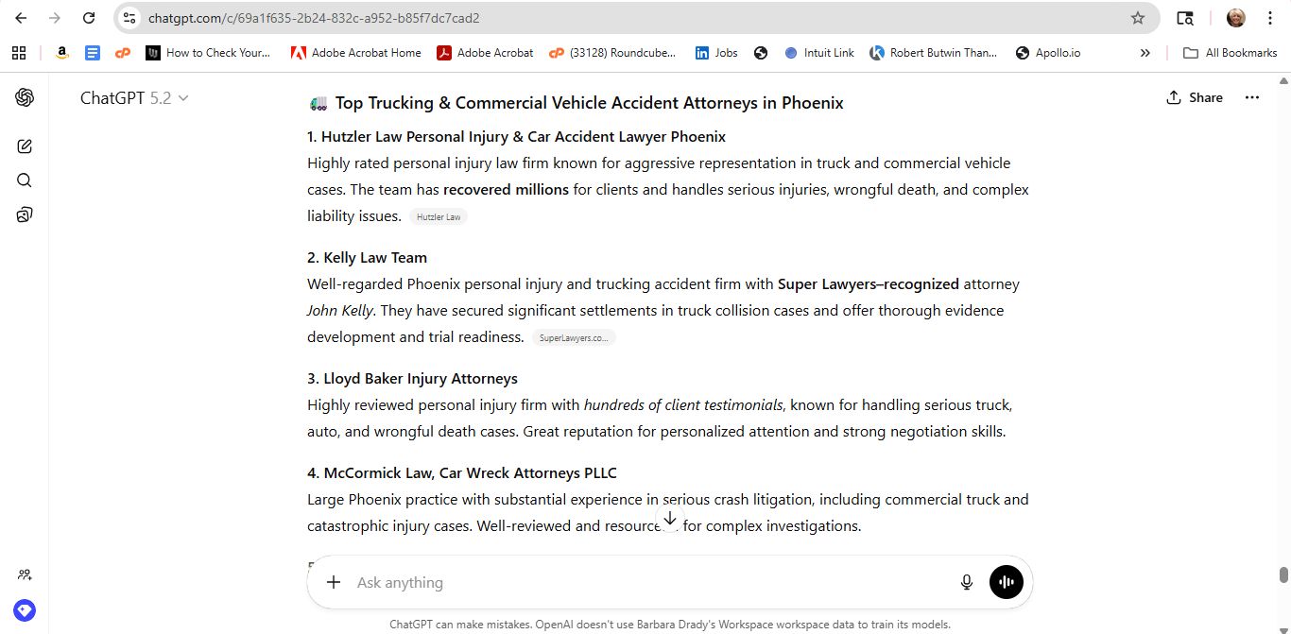Screen dimensions: 1291x634
Task: Start voice mode with waveform button
Action: tap(1007, 582)
